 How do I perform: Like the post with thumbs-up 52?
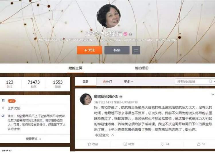tap(199, 144)
